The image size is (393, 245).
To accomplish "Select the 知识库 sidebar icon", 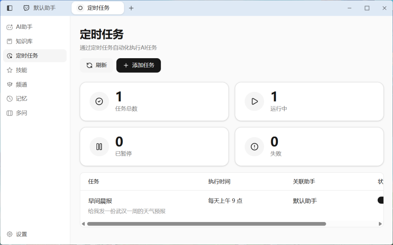I will tap(9, 41).
